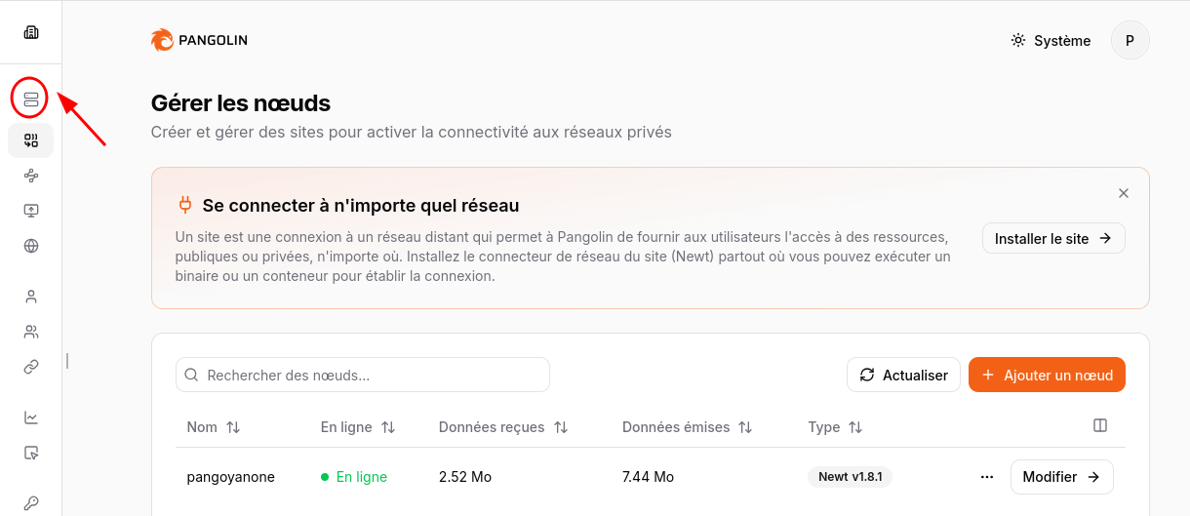
Task: Open the network nodes icon in sidebar
Action: [31, 176]
